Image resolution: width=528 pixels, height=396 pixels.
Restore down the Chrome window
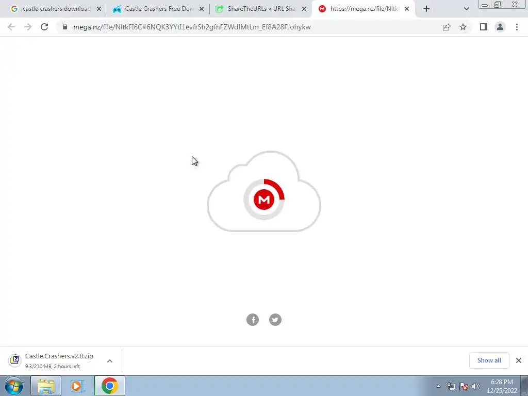coord(497,5)
